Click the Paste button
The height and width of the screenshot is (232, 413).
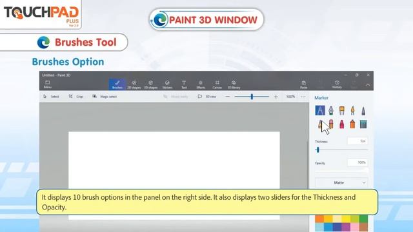(x=303, y=84)
